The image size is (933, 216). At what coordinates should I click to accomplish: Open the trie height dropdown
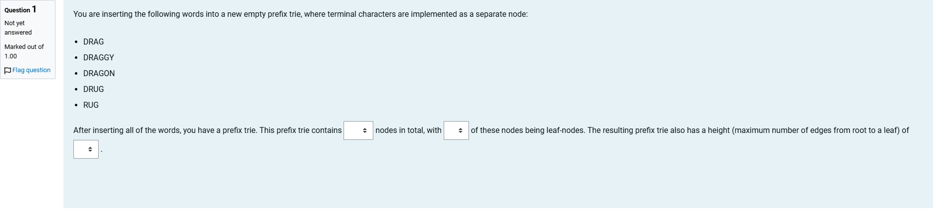86,149
